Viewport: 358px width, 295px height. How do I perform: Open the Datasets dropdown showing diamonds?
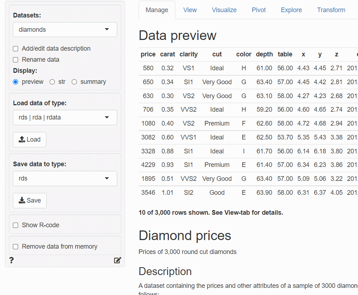point(65,30)
